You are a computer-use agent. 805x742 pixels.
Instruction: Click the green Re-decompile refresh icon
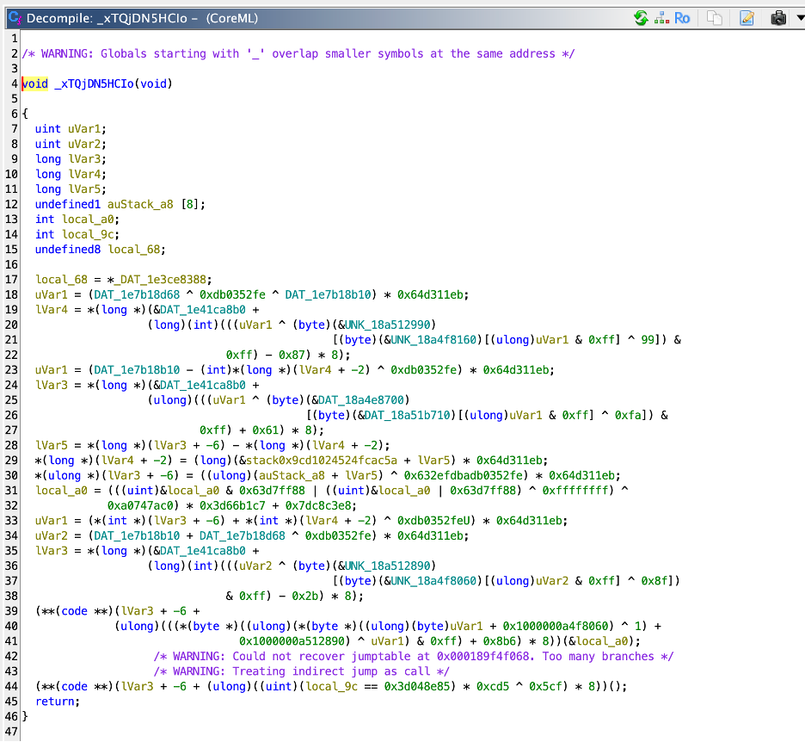pyautogui.click(x=640, y=17)
